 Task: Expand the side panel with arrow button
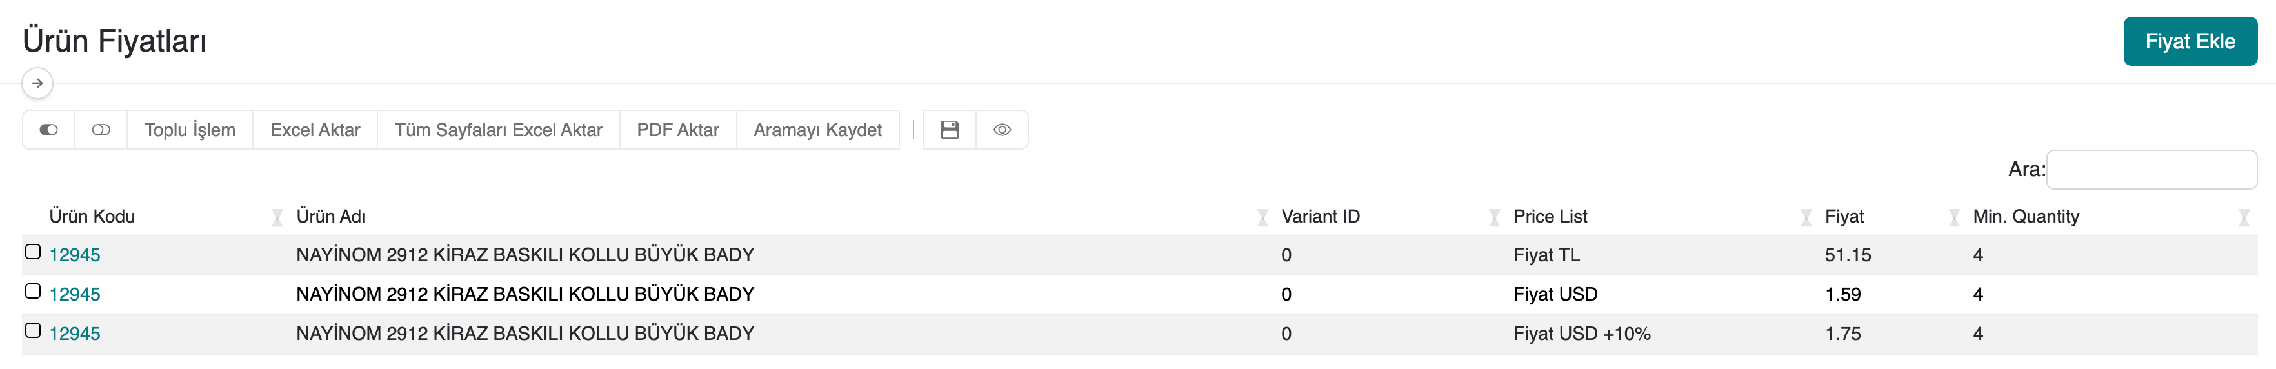pos(37,83)
